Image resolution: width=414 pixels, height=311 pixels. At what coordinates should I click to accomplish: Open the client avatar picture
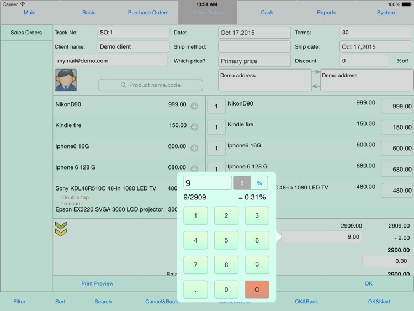pyautogui.click(x=66, y=80)
